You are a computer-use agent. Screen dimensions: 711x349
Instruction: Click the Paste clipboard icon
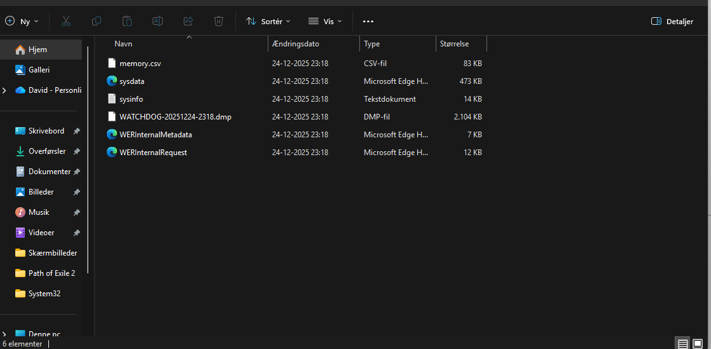click(127, 22)
